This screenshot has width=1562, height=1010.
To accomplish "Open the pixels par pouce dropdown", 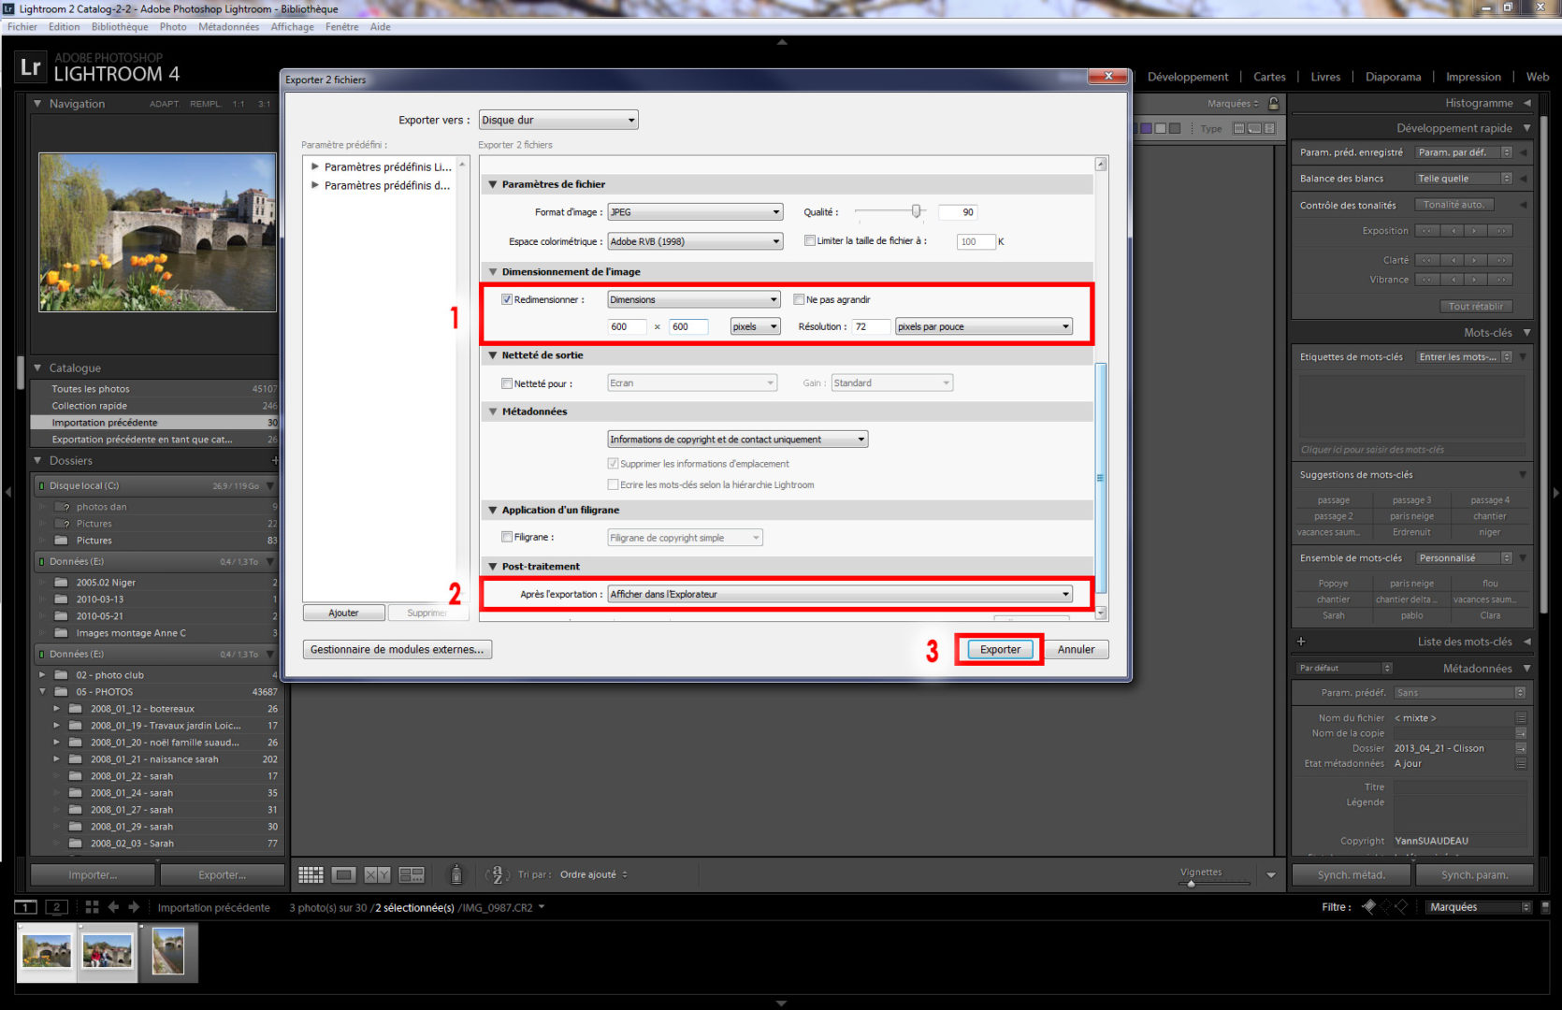I will [984, 326].
